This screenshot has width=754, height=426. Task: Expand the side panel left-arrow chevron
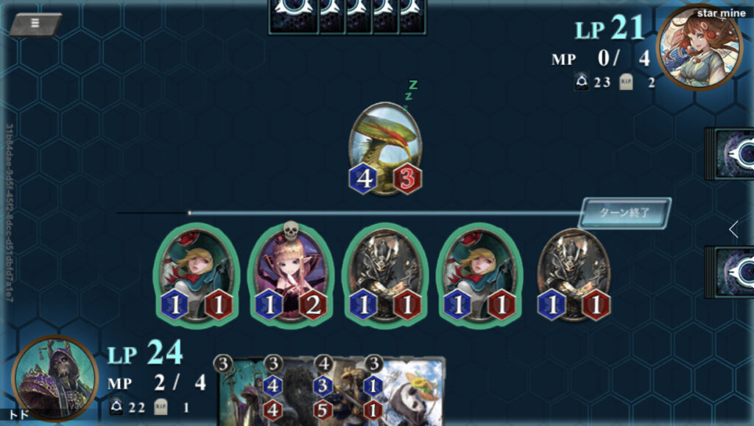pyautogui.click(x=734, y=229)
